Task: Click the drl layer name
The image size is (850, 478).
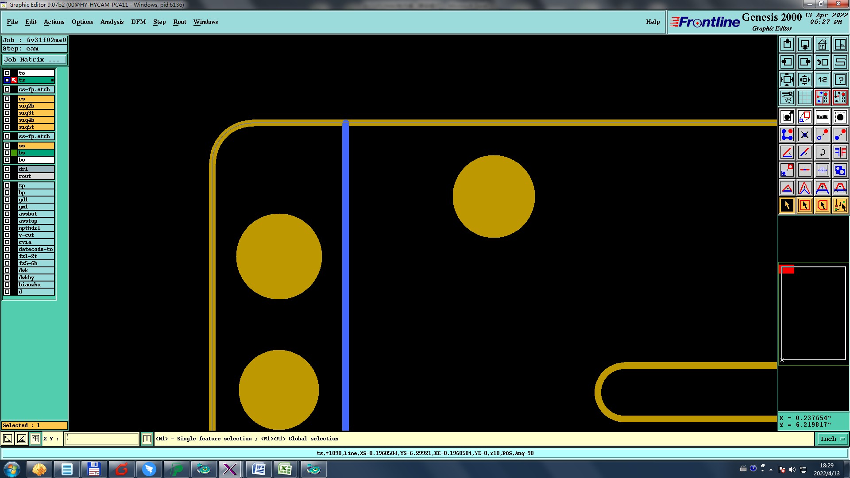Action: 36,169
